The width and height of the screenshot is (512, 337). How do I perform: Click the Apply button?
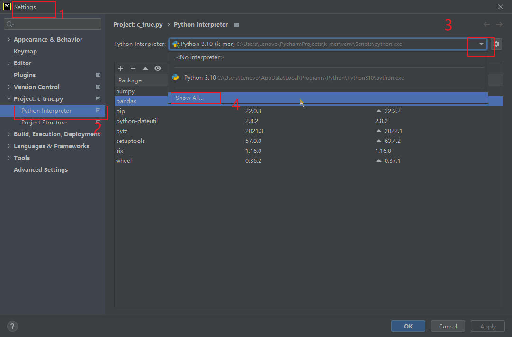tap(488, 326)
